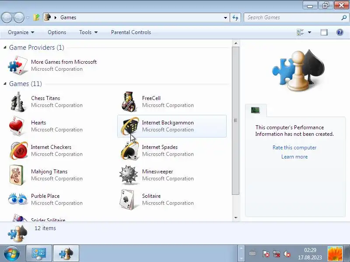Click the Games icon in the details pane
The height and width of the screenshot is (262, 350).
17,234
